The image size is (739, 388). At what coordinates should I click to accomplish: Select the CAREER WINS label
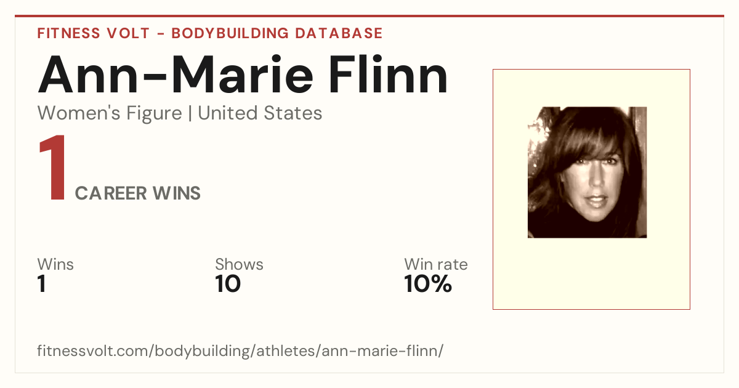click(x=138, y=193)
